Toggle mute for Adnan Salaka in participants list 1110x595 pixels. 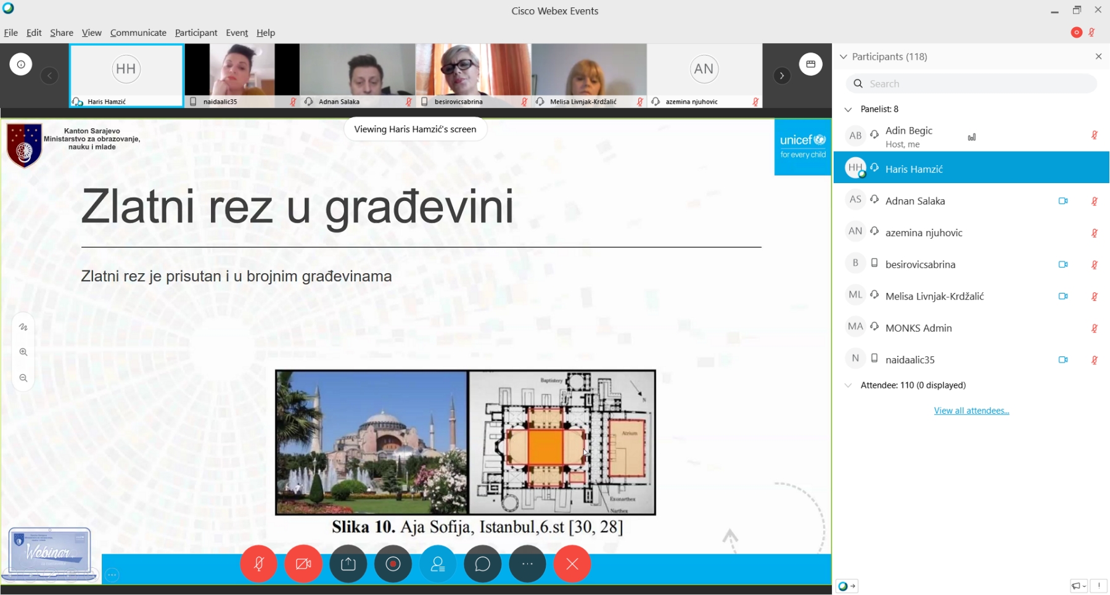click(1094, 201)
